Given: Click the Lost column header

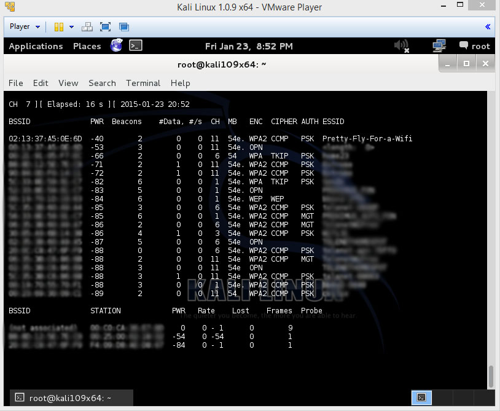Looking at the screenshot, I should click(240, 311).
